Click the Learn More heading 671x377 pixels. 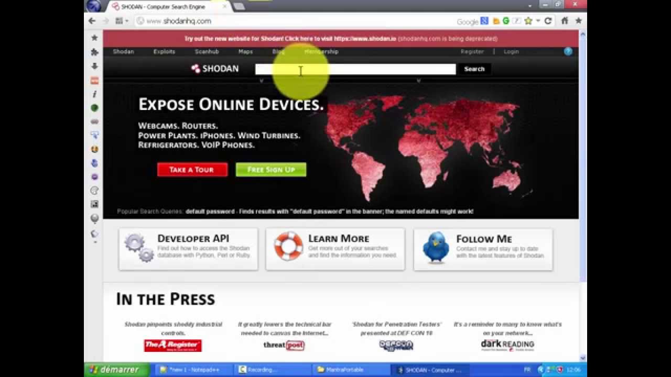(339, 239)
